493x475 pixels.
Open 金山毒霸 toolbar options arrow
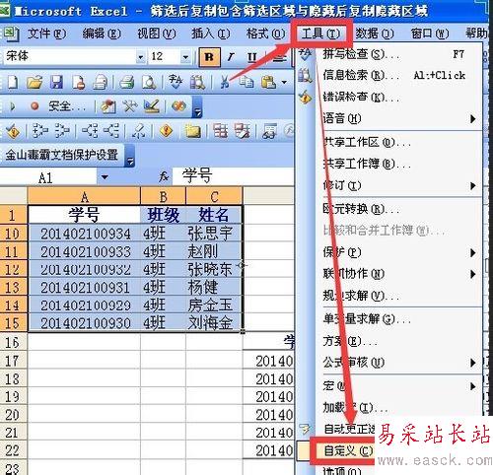(130, 155)
